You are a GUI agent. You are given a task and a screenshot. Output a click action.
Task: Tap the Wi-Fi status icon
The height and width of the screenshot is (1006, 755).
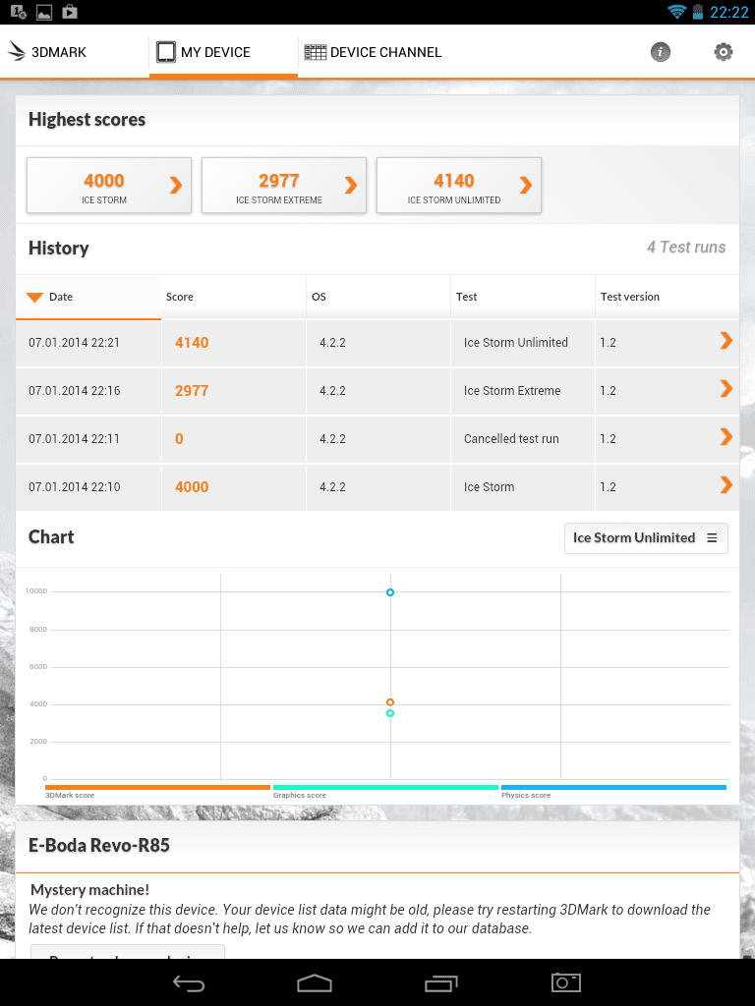[676, 12]
